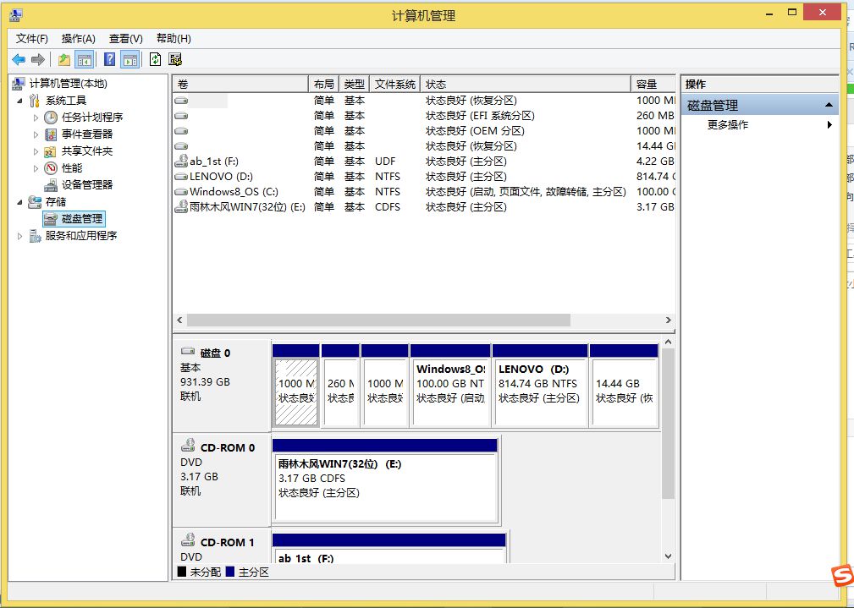This screenshot has width=854, height=608.
Task: Select the 性能 icon in the tree
Action: point(51,167)
